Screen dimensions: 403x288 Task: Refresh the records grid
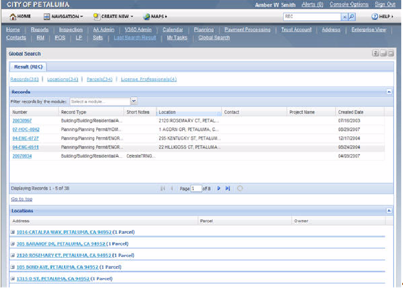[x=240, y=189]
